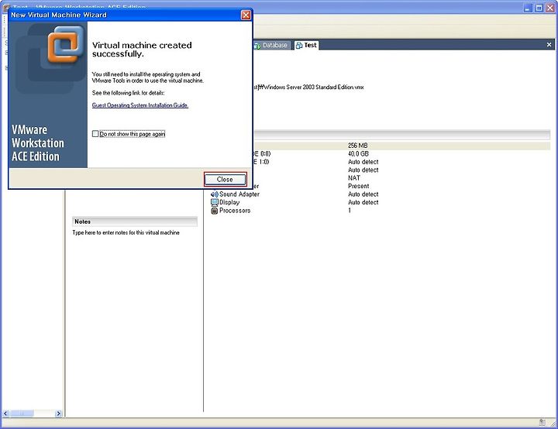The height and width of the screenshot is (429, 558).
Task: Click the 40.0 GB disk value
Action: 358,153
